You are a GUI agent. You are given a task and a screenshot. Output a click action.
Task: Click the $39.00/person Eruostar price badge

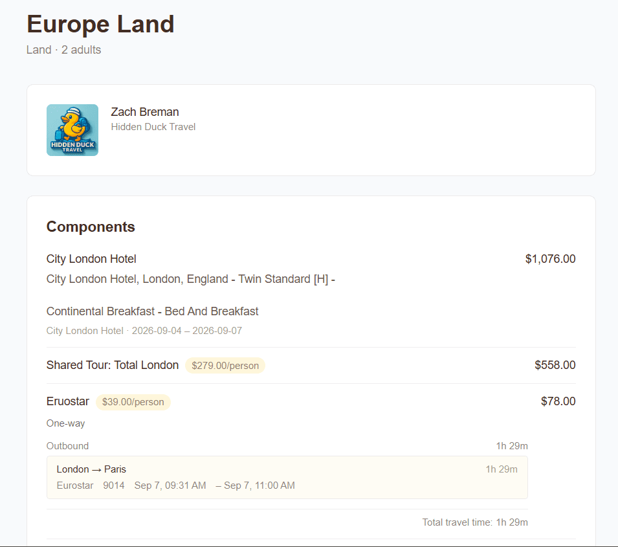pos(133,402)
